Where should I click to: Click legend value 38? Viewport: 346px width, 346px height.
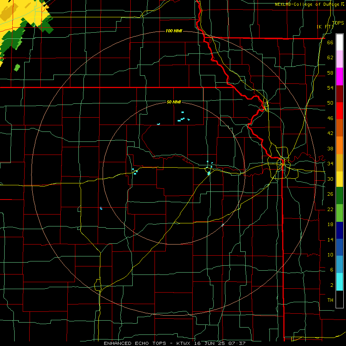330,148
